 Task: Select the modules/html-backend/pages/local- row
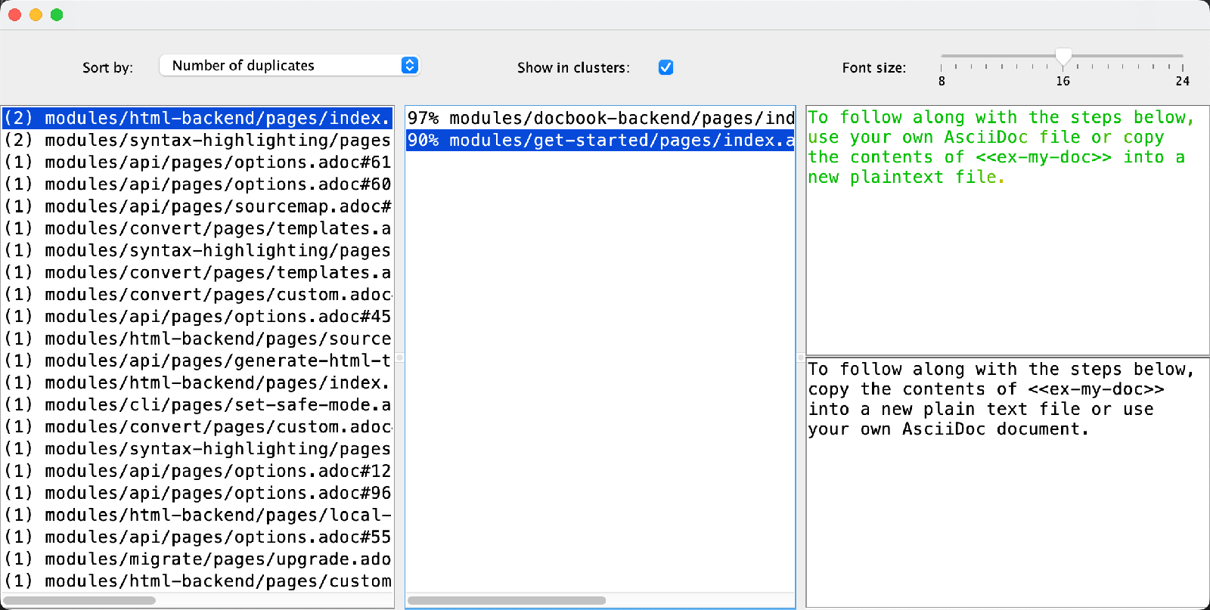coord(198,515)
